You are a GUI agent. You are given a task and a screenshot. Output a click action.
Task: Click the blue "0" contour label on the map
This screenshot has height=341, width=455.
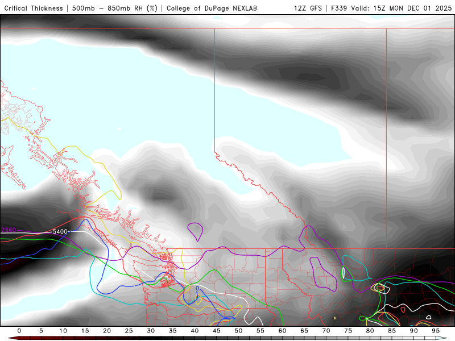coord(197,288)
